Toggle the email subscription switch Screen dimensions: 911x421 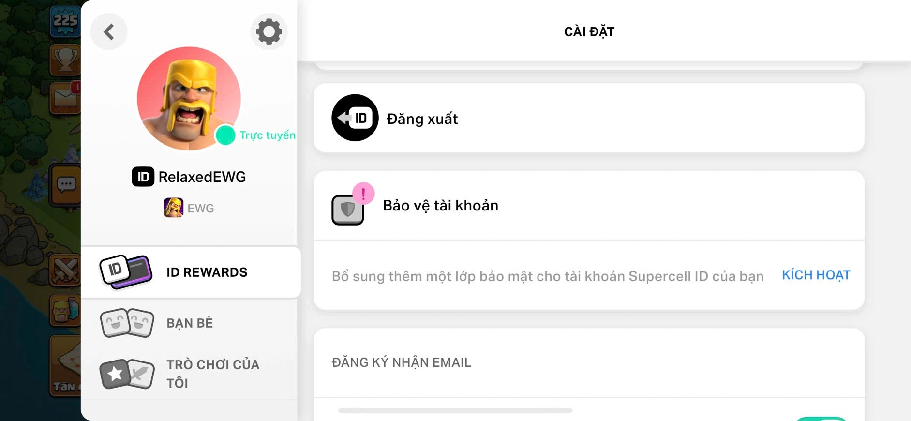821,418
